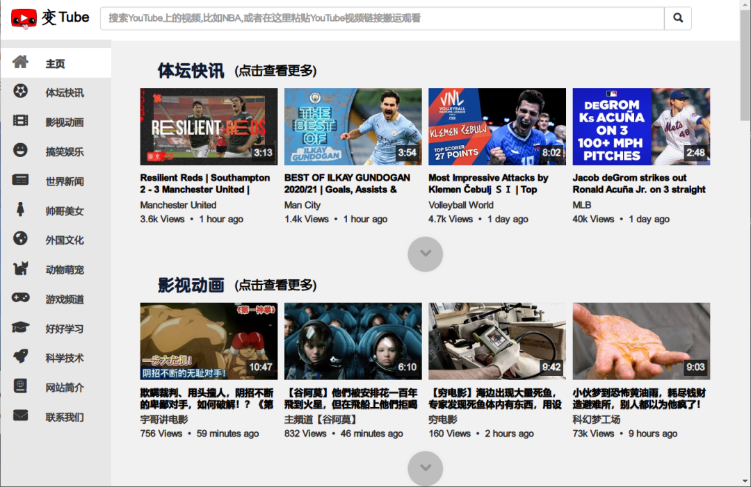751x487 pixels.
Task: Select the soccer ball icon for 体坛快讯
Action: point(21,91)
